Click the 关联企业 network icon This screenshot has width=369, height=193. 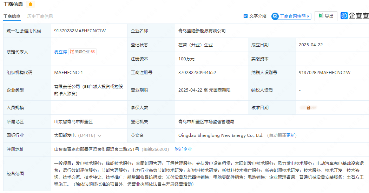(x=72, y=52)
